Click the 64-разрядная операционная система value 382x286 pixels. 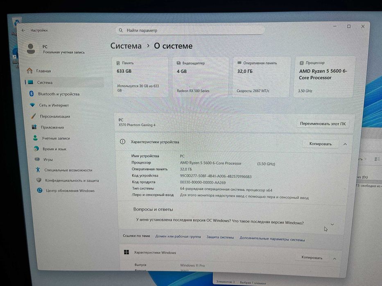[x=226, y=190]
